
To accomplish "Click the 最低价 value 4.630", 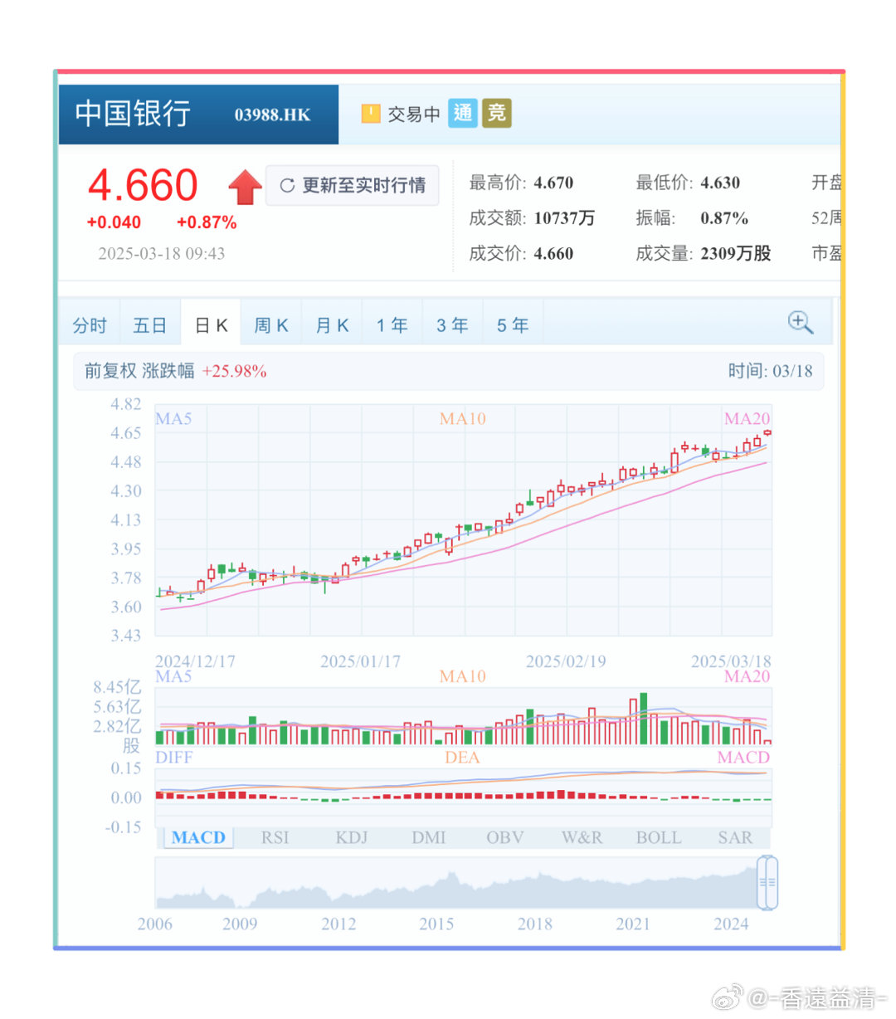I will point(720,183).
